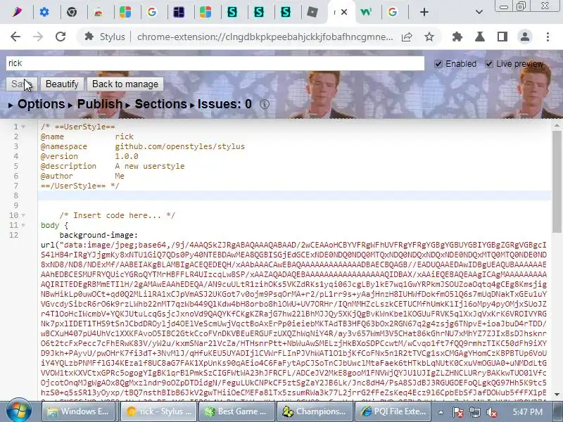Viewport: 563px width, 422px height.
Task: Open the Chrome three-dot menu
Action: tap(548, 37)
